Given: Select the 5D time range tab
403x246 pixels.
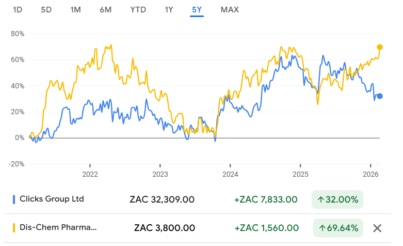Looking at the screenshot, I should coord(46,10).
